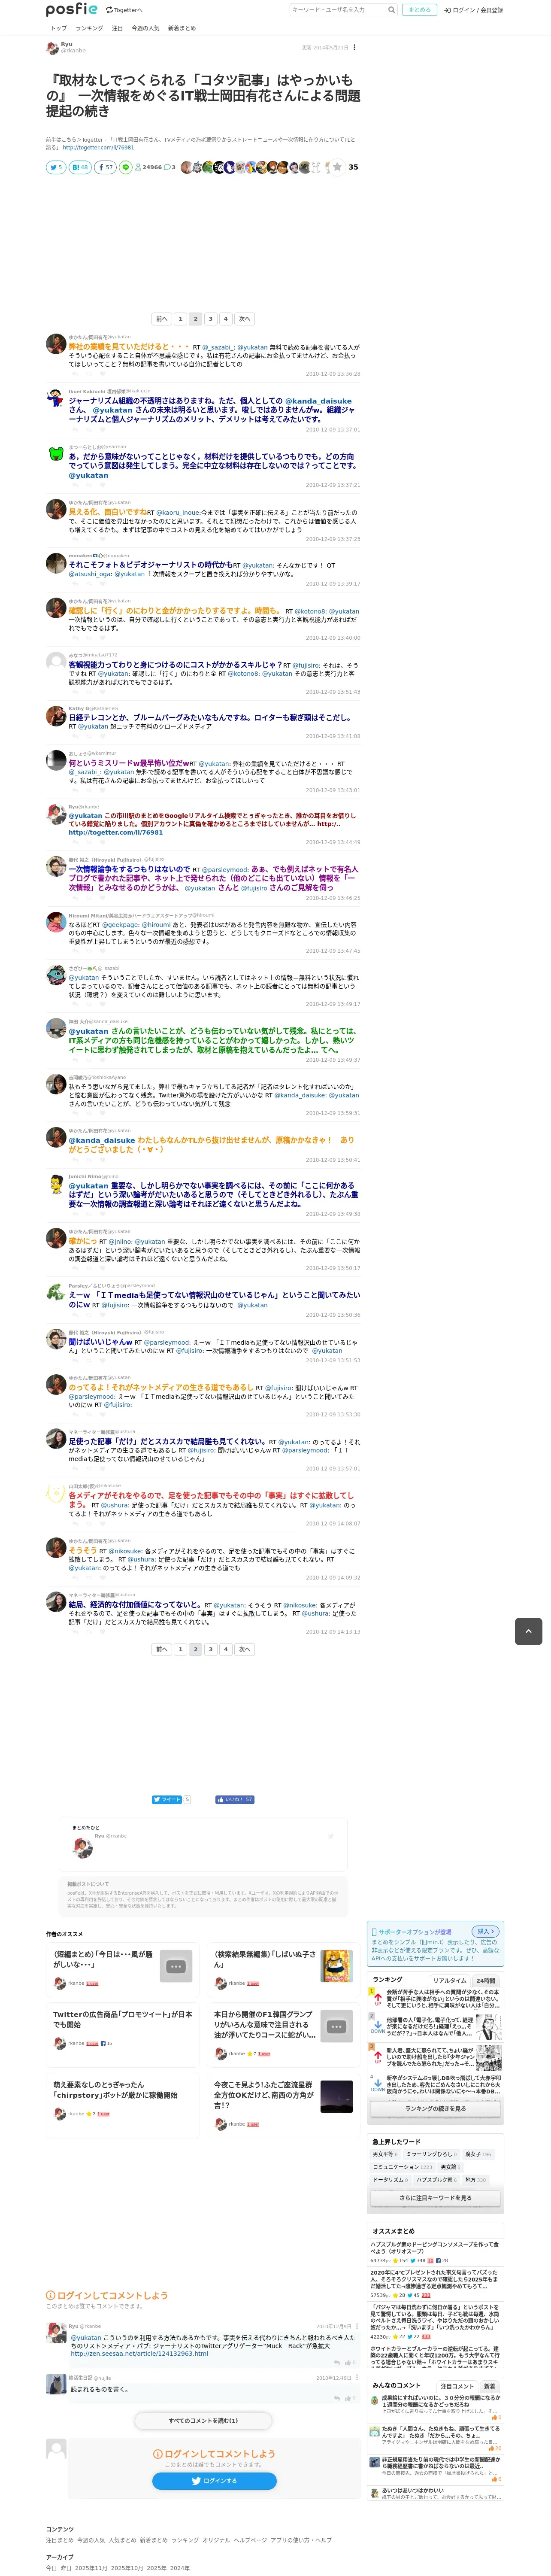Click the Facebook share button showing 57
Screen dimensions: 551x2576
click(x=105, y=167)
